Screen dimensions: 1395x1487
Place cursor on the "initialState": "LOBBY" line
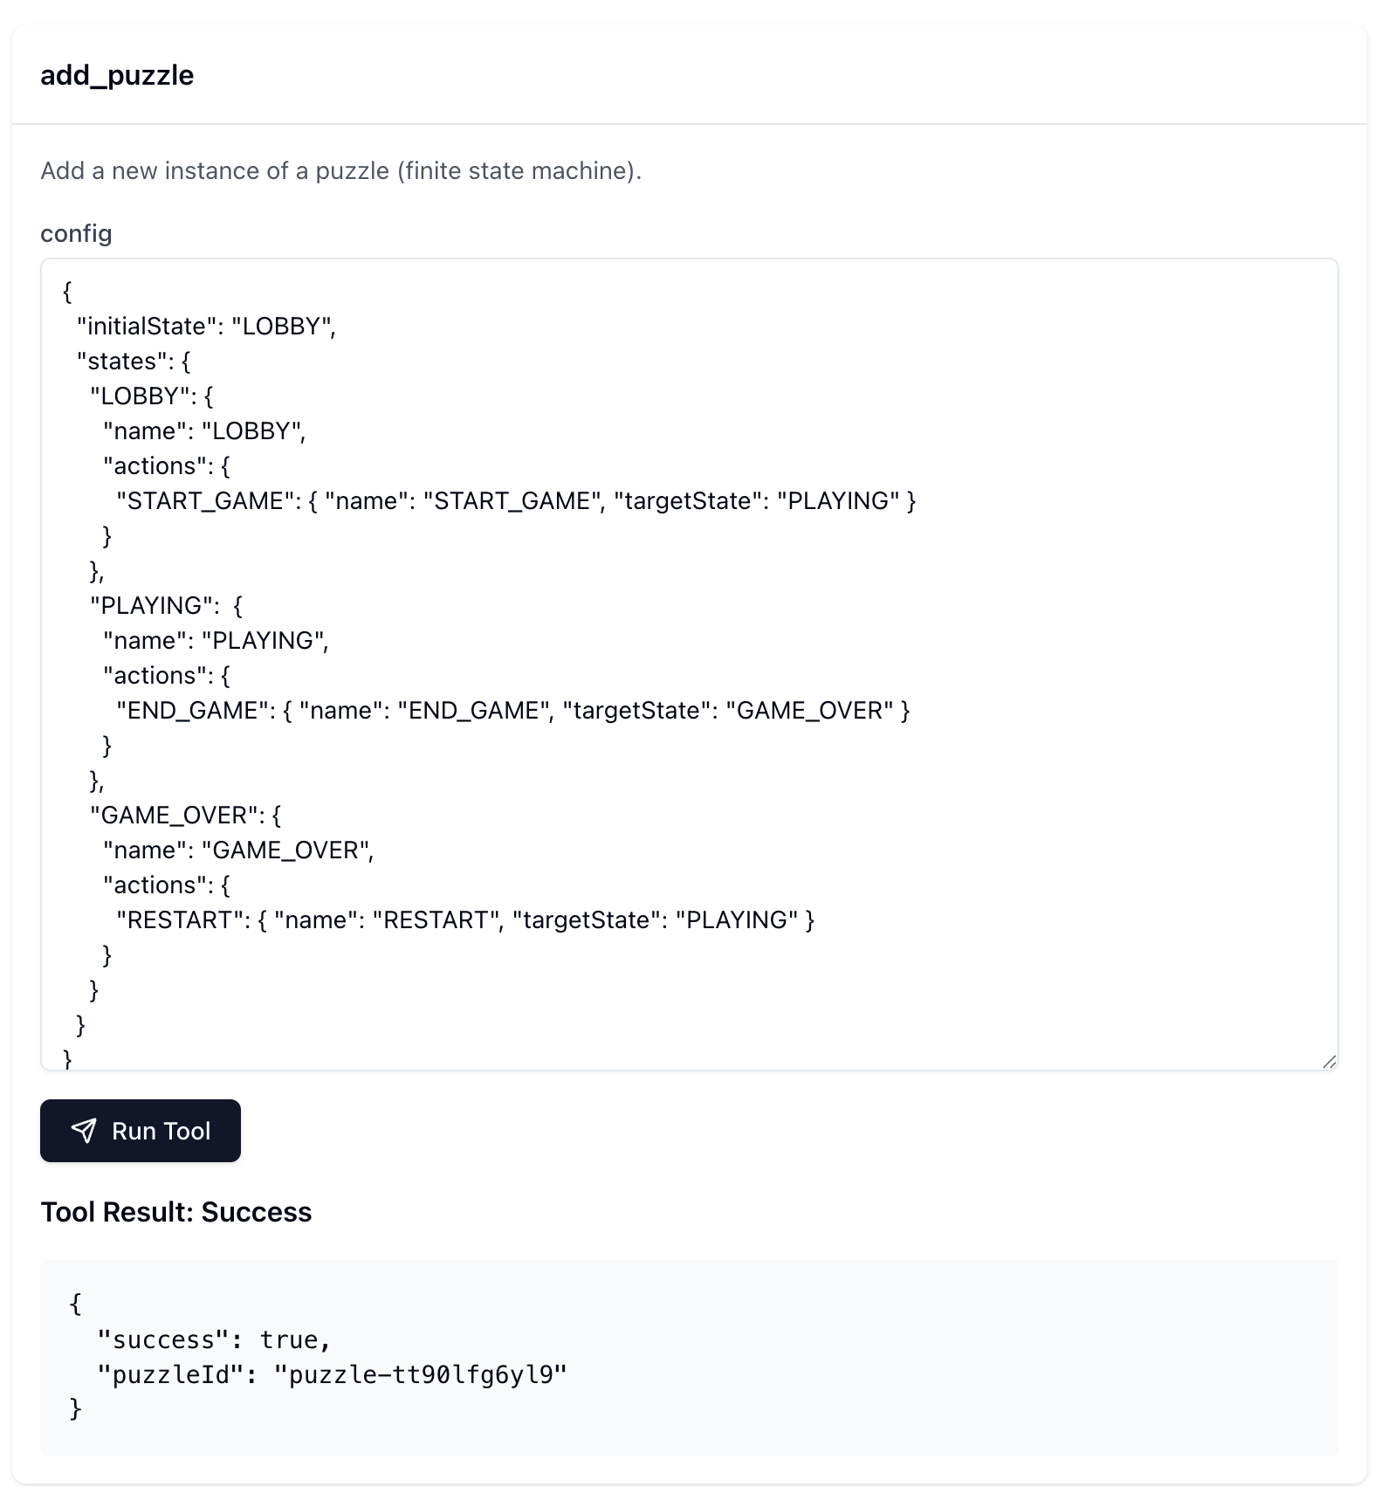[206, 327]
